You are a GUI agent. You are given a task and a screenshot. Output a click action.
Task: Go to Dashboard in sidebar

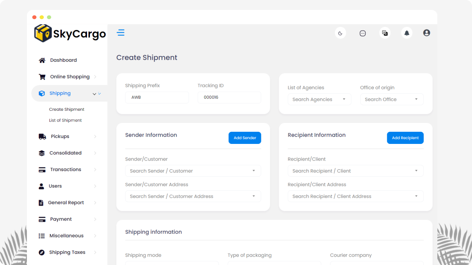pyautogui.click(x=63, y=60)
